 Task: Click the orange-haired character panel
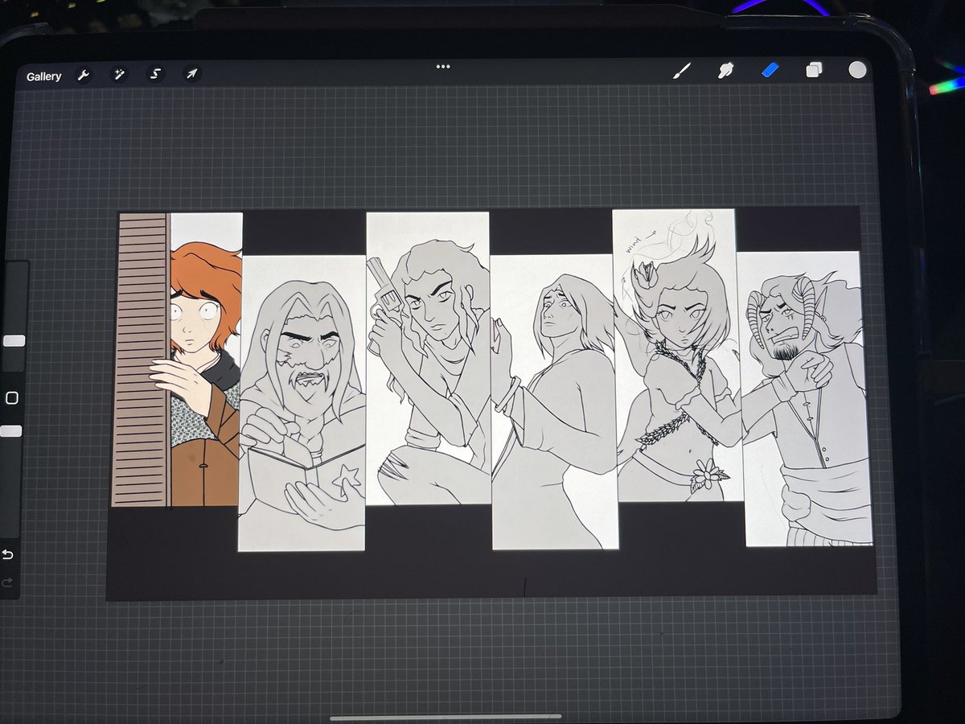pos(177,360)
